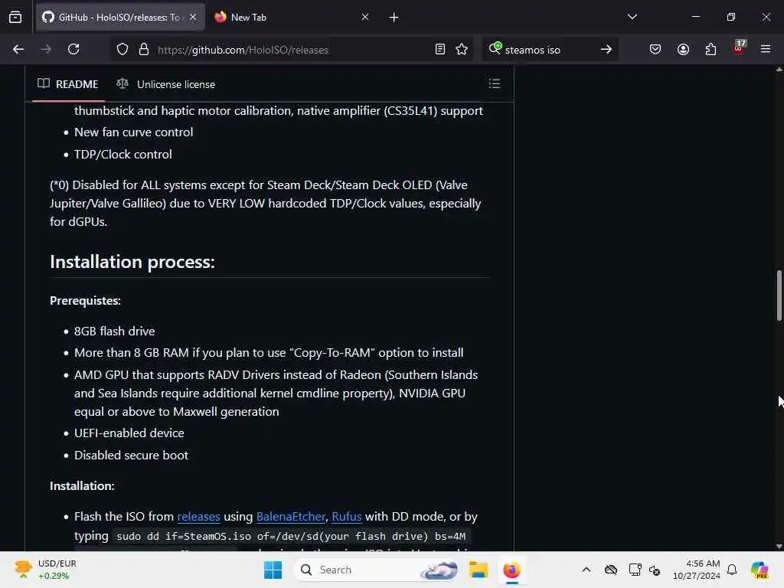784x588 pixels.
Task: Open Firefox View tab list icon
Action: click(15, 18)
